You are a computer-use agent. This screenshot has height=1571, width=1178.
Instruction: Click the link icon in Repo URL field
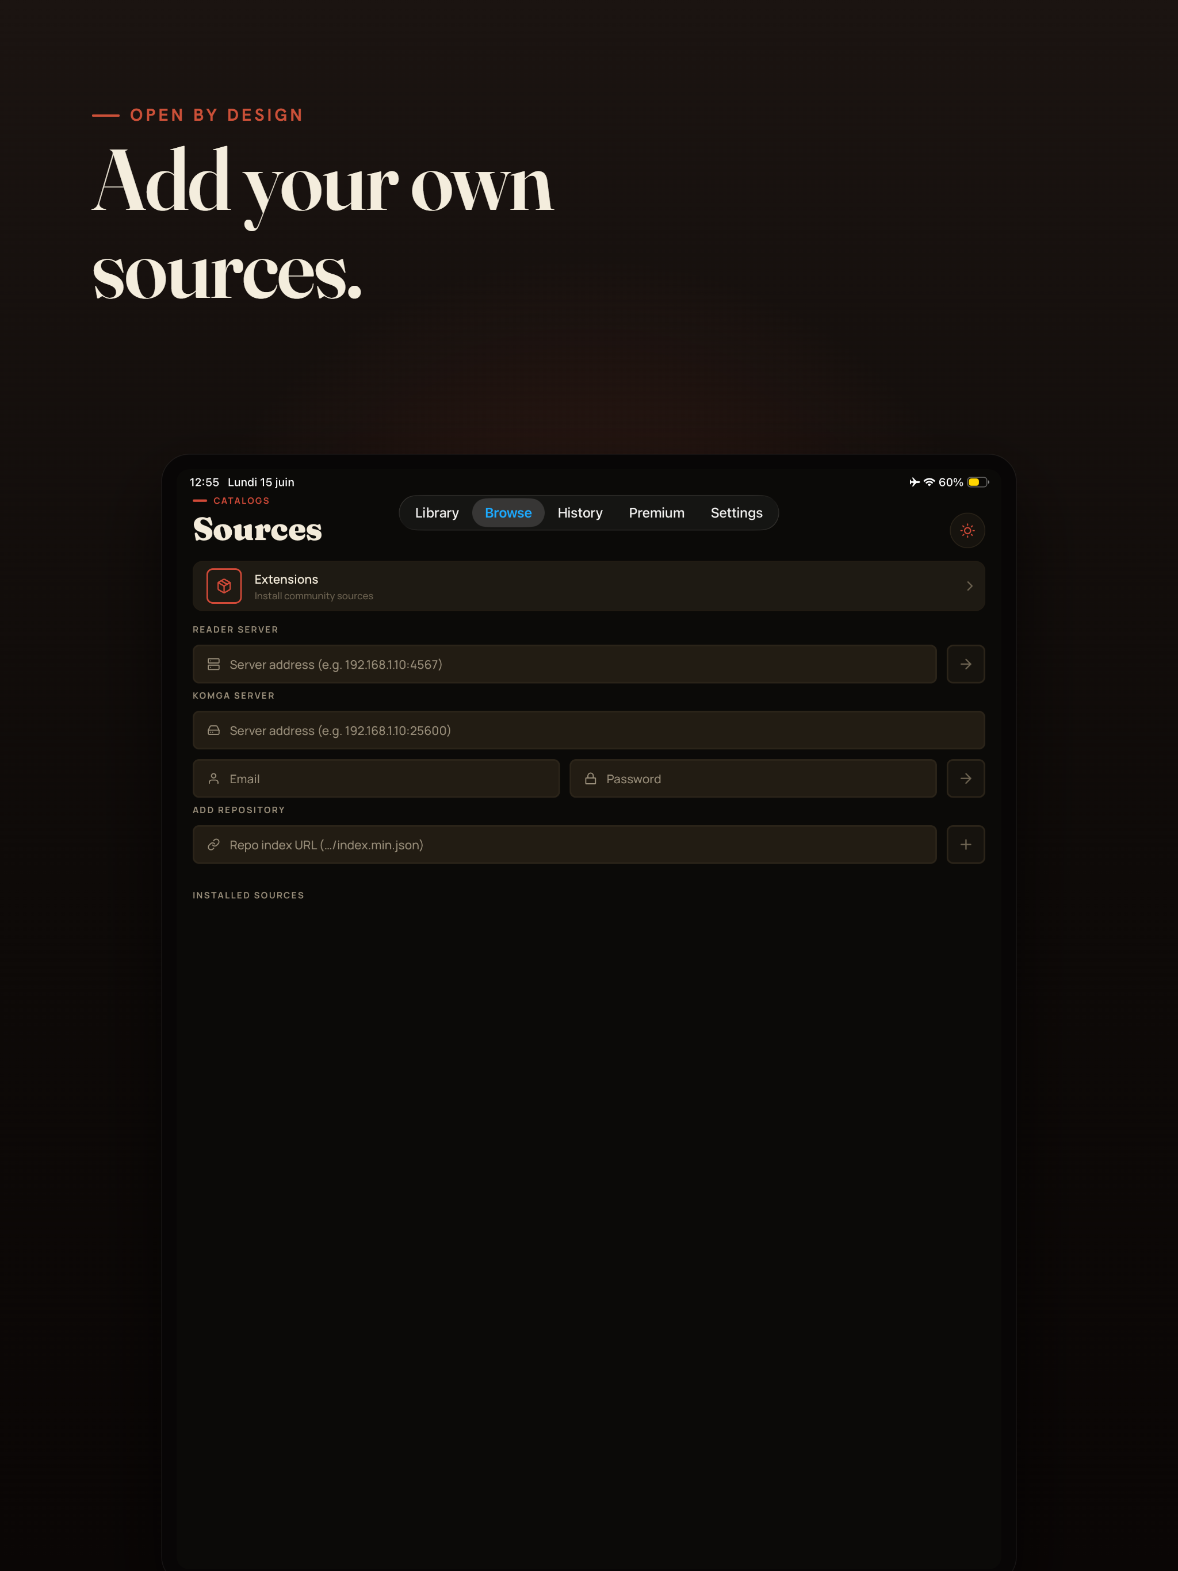coord(213,845)
